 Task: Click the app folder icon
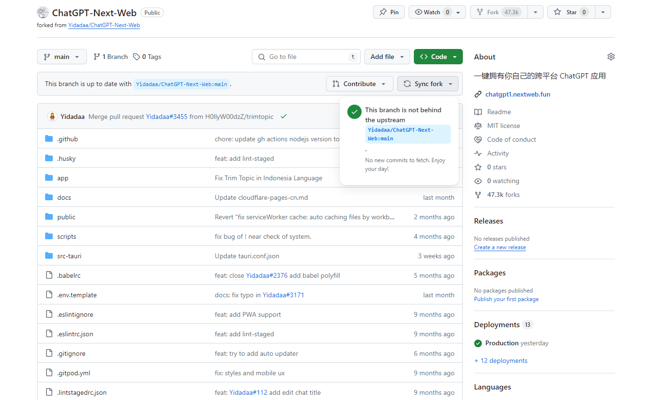(49, 178)
